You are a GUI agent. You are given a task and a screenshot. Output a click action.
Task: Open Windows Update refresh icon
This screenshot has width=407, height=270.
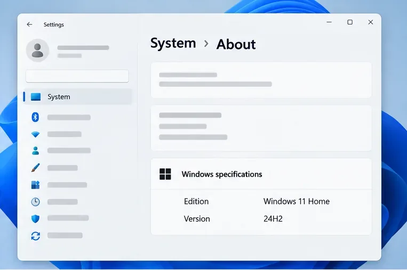click(x=36, y=236)
